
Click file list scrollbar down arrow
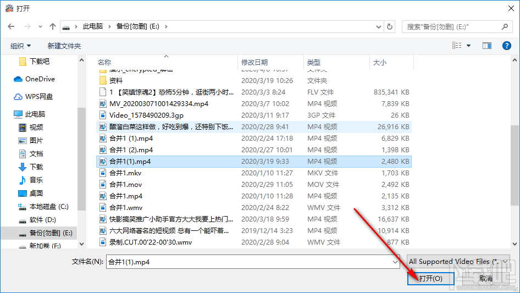[515, 244]
